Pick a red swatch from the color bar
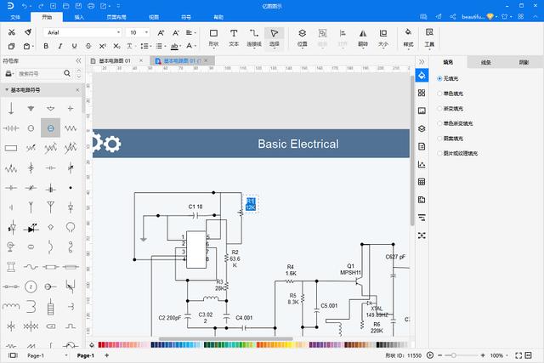 [101, 344]
